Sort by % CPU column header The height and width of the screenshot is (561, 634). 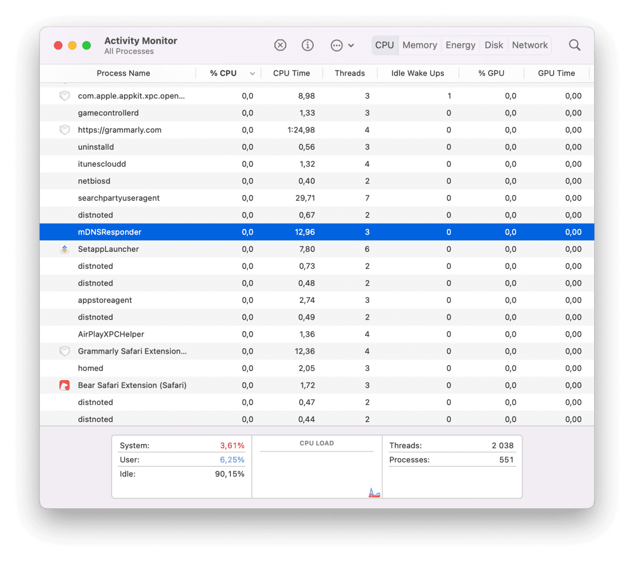(x=223, y=74)
